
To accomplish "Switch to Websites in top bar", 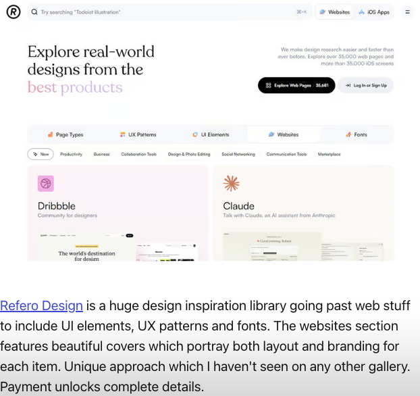I will tap(334, 12).
